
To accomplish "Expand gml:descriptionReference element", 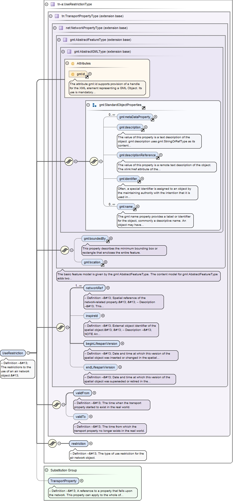I will point(161,155).
